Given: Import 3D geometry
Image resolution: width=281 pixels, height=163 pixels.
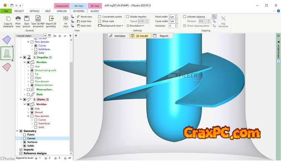Looking at the screenshot, I should [51, 22].
